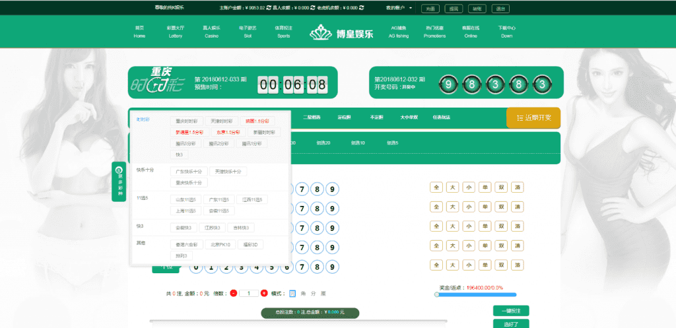
Task: Open the 我的账户 dropdown
Action: pyautogui.click(x=399, y=8)
